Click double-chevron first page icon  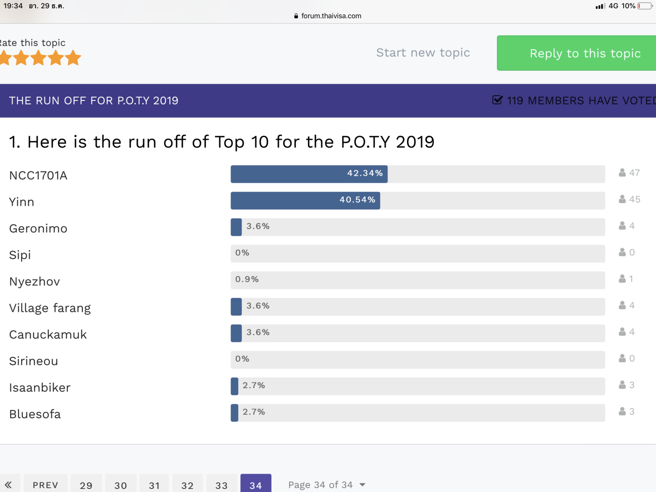[x=8, y=485]
